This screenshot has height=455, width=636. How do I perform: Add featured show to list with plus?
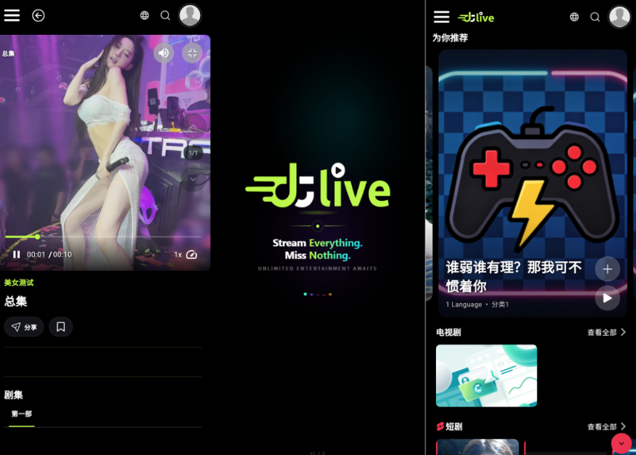[607, 269]
